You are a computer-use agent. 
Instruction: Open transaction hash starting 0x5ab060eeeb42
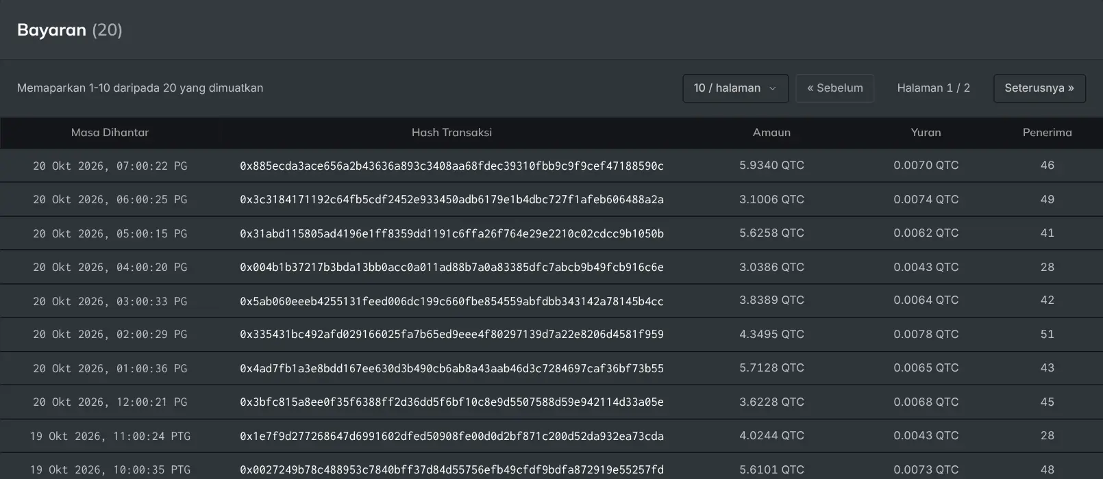[x=451, y=301]
